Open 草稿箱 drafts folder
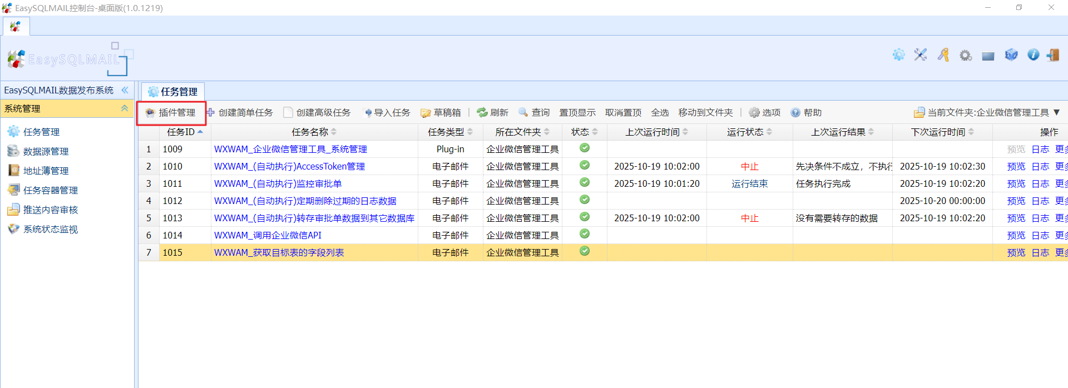Screen dimensions: 1068x388 coord(441,113)
